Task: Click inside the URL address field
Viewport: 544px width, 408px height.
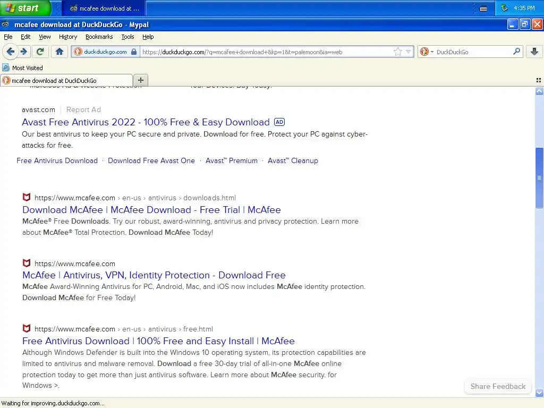Action: (267, 52)
